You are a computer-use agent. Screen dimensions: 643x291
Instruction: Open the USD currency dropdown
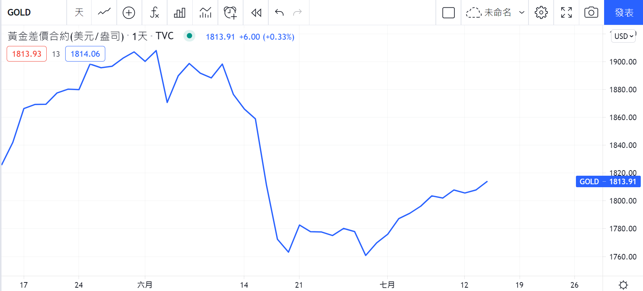[x=624, y=36]
